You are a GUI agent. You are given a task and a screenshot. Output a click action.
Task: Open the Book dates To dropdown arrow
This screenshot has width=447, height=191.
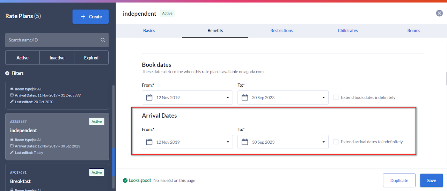[323, 98]
